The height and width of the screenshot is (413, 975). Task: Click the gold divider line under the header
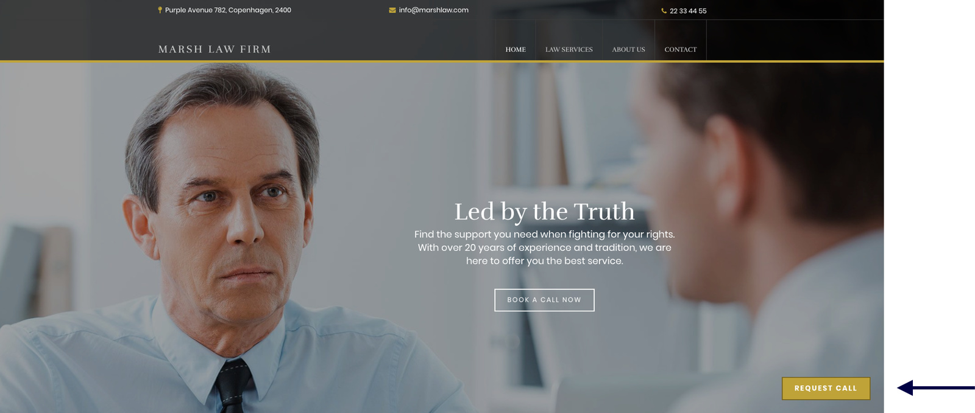(x=442, y=61)
